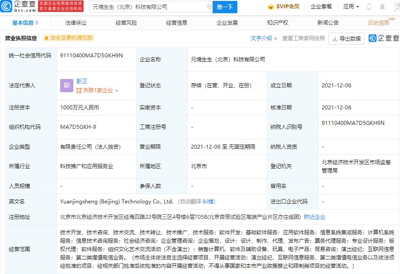Clear the search box using the X icon

pos(210,7)
